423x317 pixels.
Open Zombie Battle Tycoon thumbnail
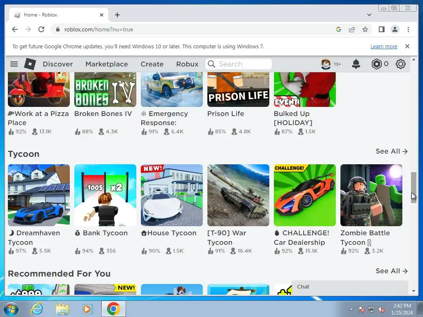click(371, 195)
